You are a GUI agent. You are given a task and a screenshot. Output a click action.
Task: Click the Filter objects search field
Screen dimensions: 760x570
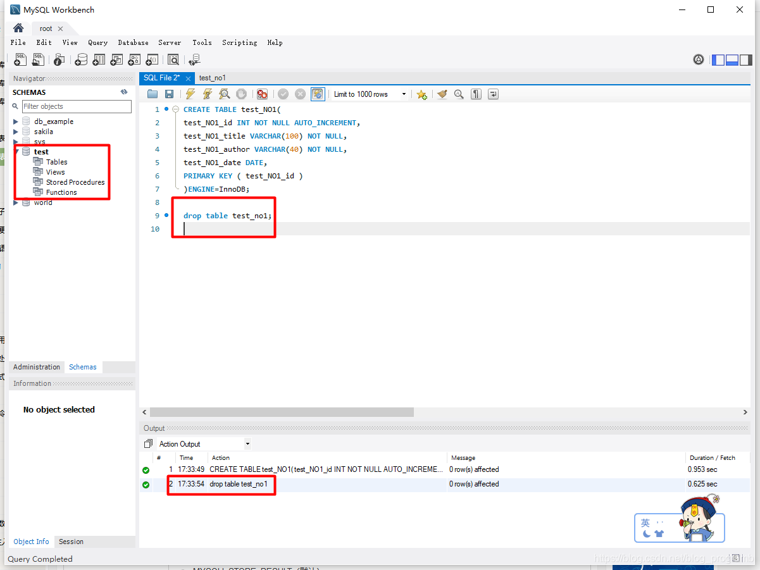click(77, 106)
